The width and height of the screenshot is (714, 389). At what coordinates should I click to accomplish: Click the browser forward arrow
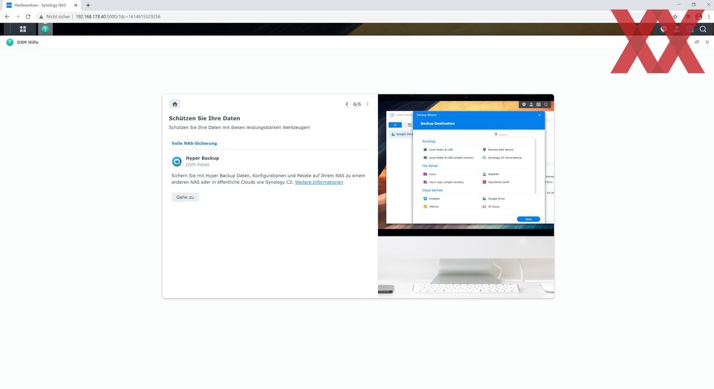pyautogui.click(x=18, y=17)
